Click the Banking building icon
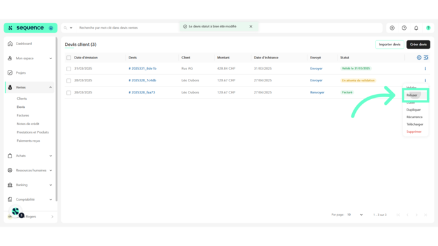Image resolution: width=438 pixels, height=246 pixels. coord(10,185)
